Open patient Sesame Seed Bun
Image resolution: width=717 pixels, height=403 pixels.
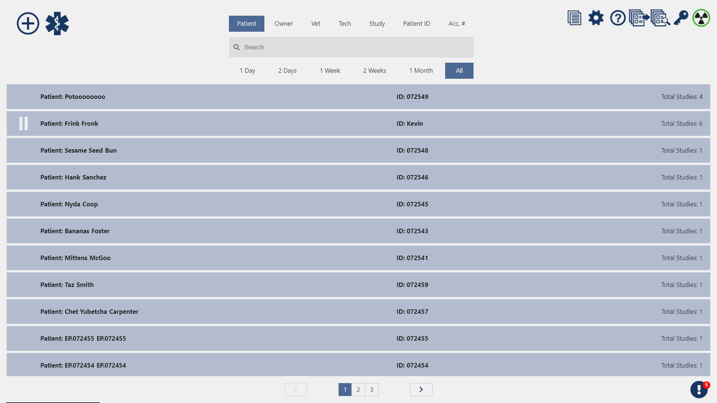358,150
